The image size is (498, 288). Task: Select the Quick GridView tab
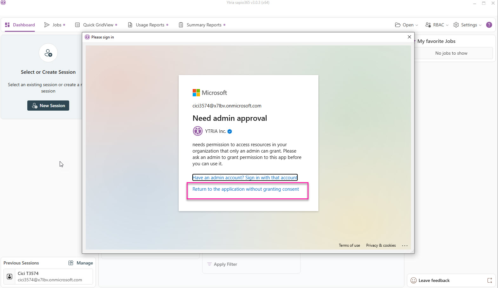point(96,25)
